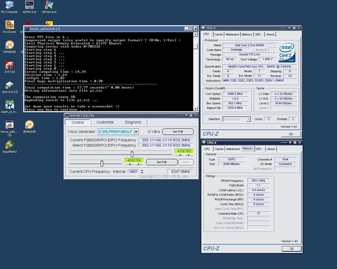Select the RivaTuner desktop icon
Image resolution: width=337 pixels, height=269 pixels.
9,27
